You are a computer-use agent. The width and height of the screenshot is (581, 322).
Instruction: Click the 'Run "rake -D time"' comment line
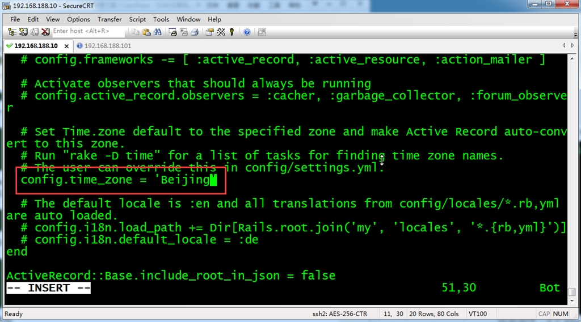click(262, 156)
